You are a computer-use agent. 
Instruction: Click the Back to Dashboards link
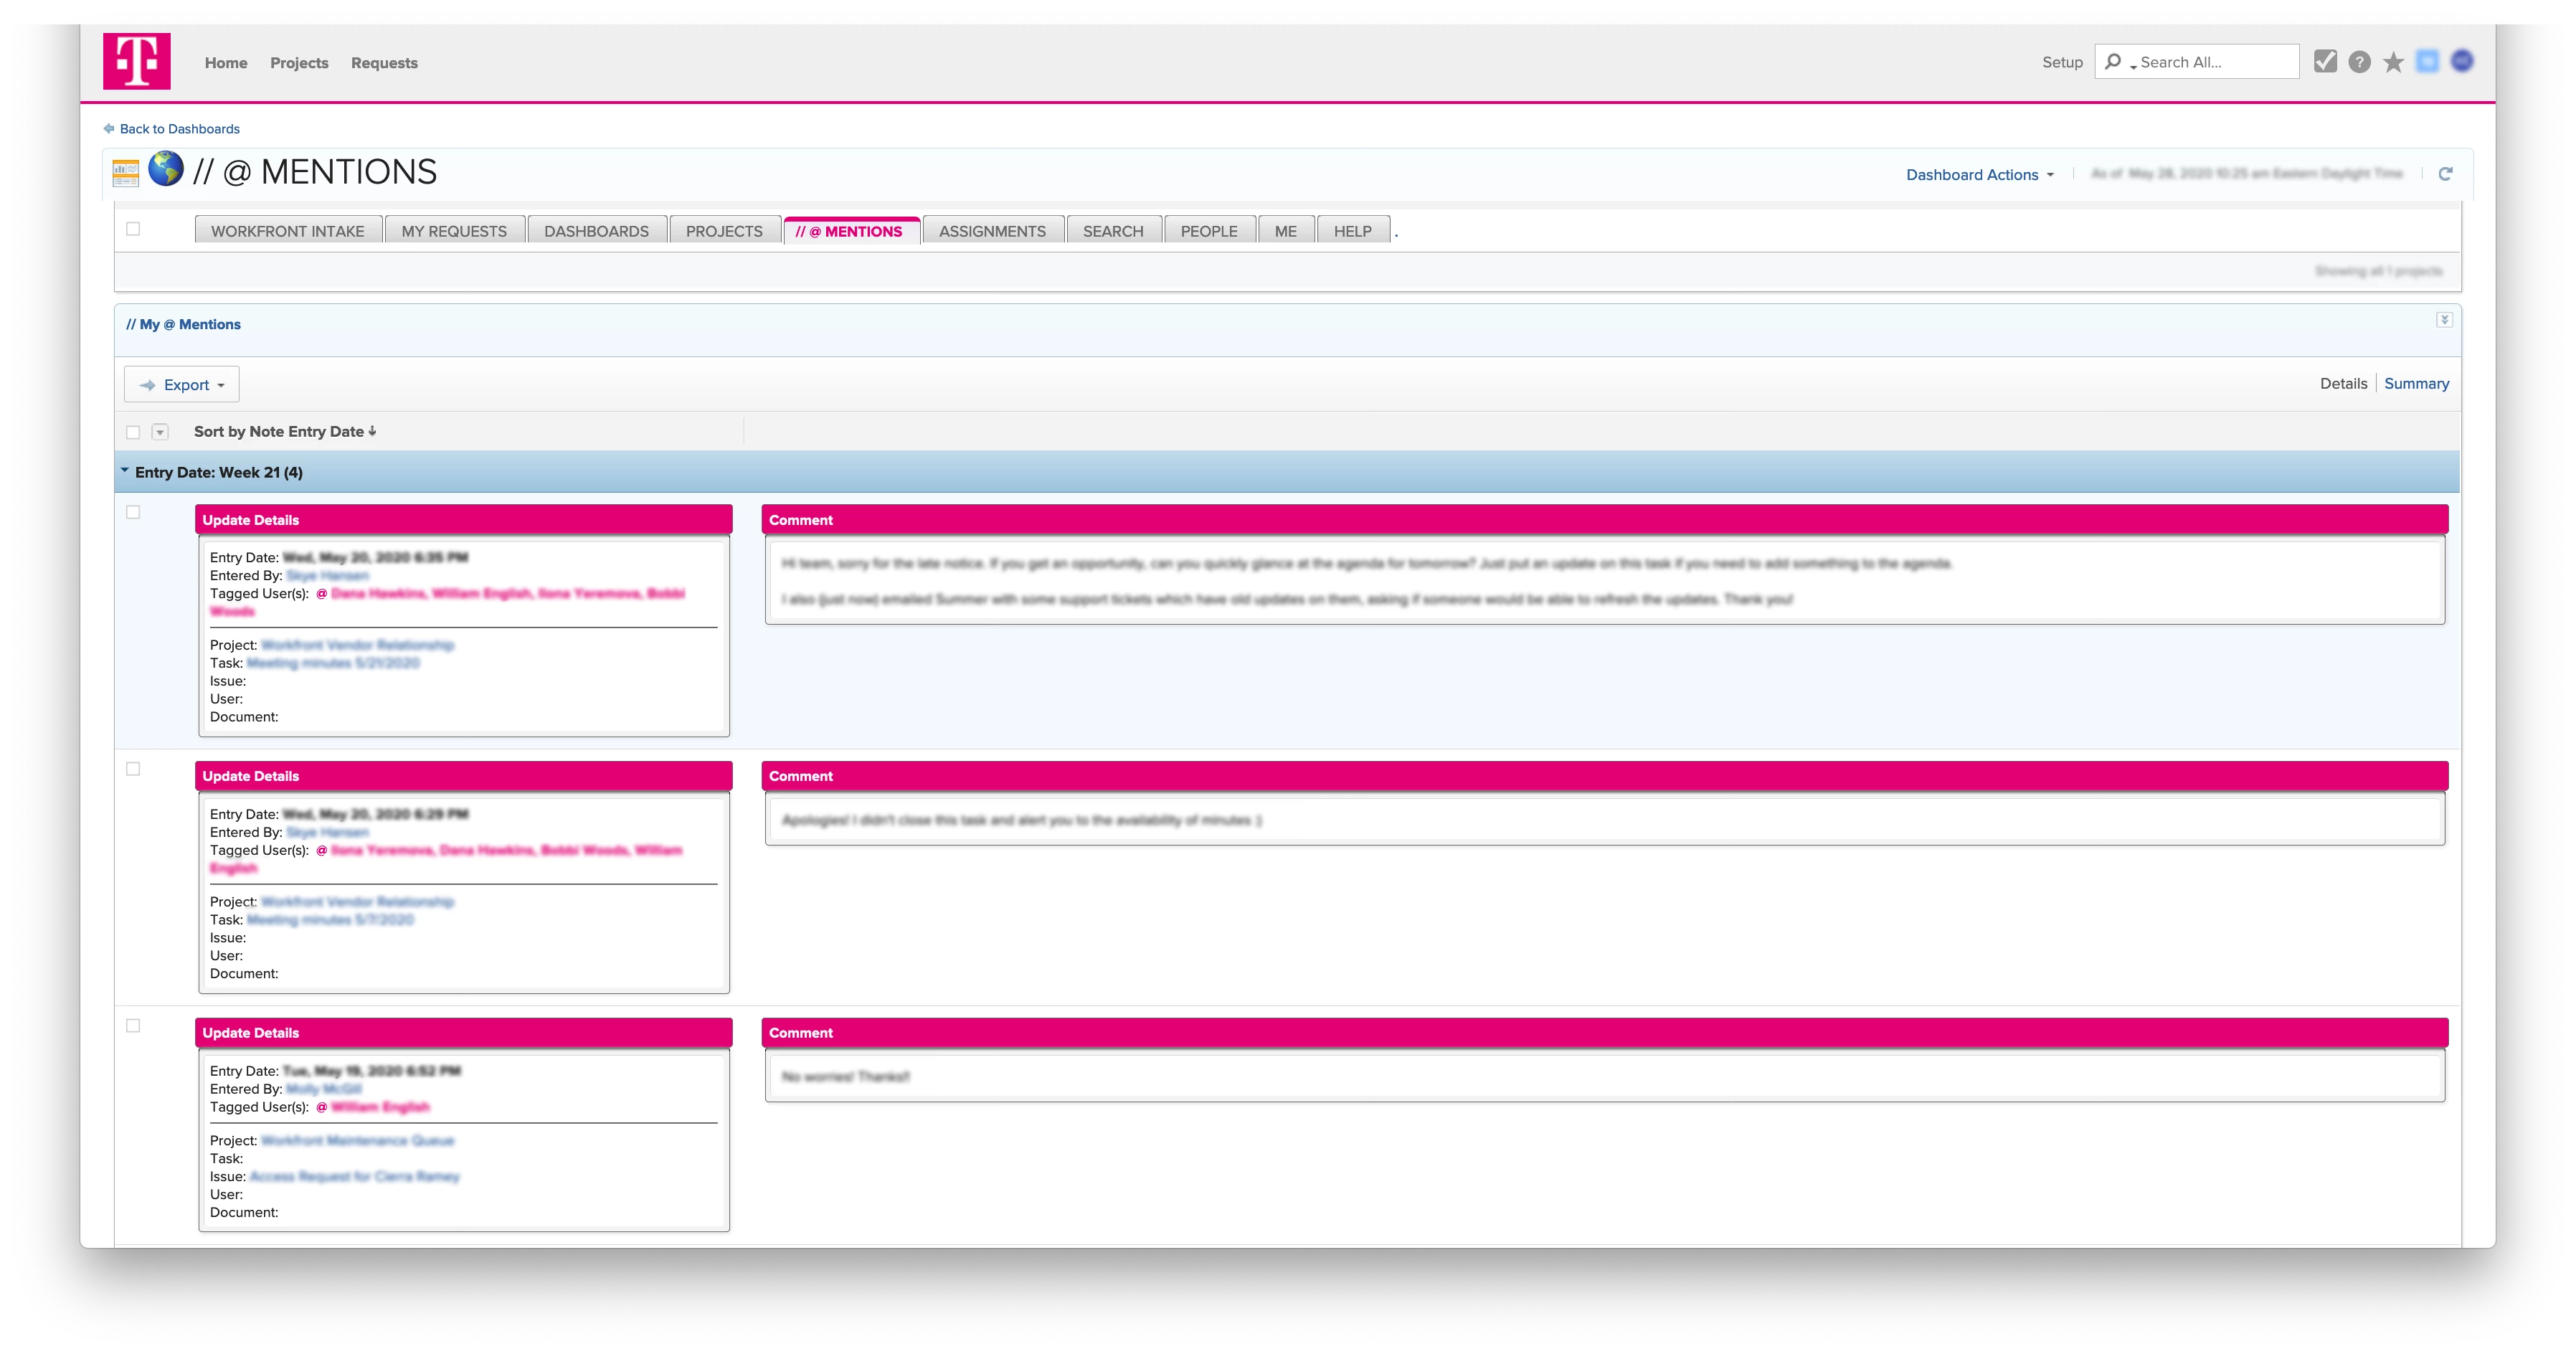click(x=179, y=129)
